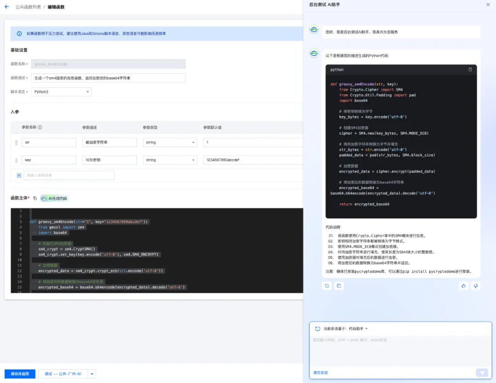Click the return encrypted_base64 line in the AI code
The height and width of the screenshot is (383, 496).
pyautogui.click(x=364, y=204)
